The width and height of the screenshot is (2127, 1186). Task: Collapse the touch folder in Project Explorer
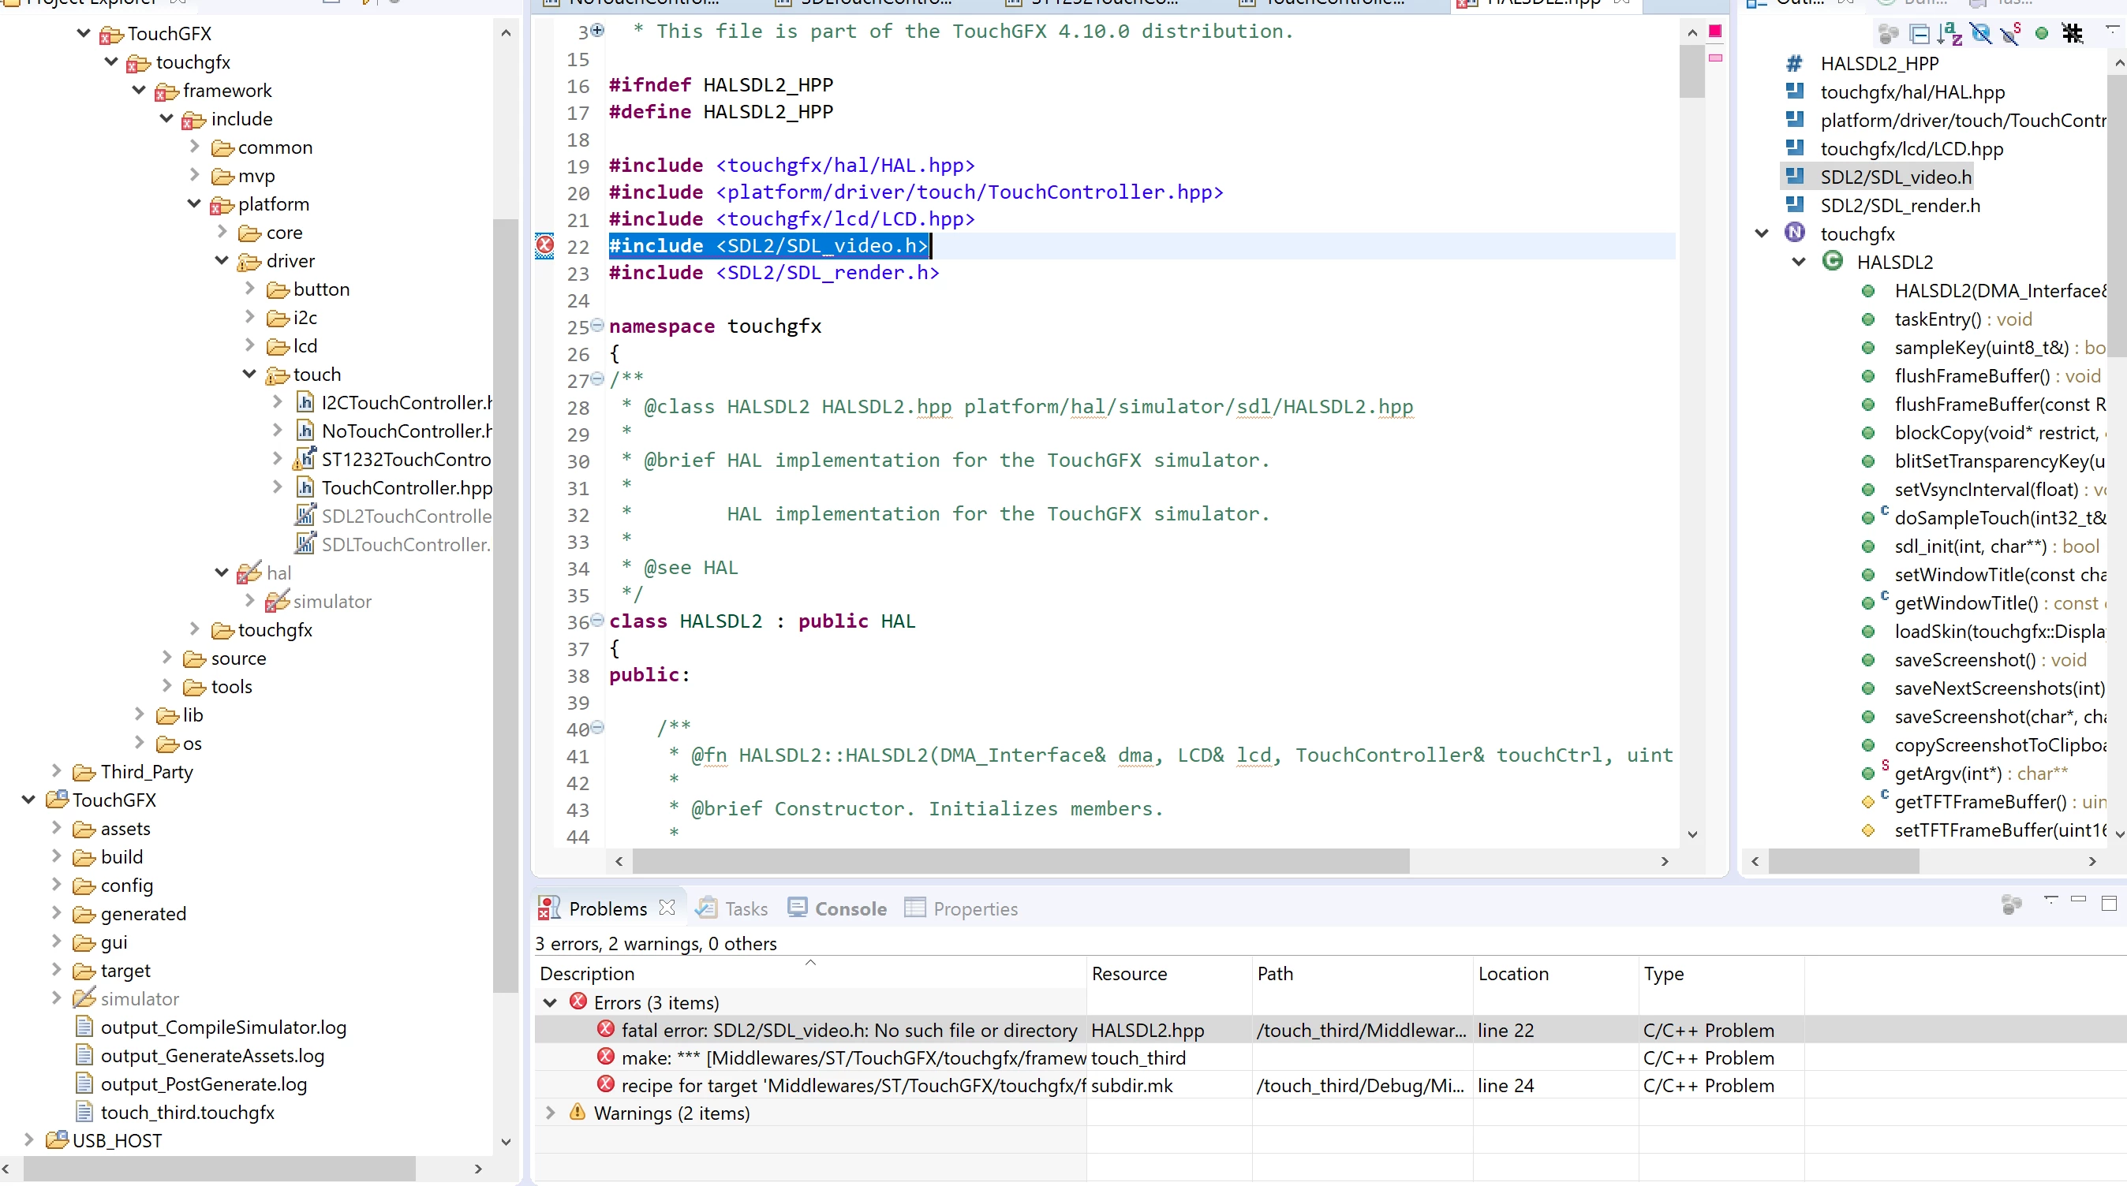pos(249,374)
